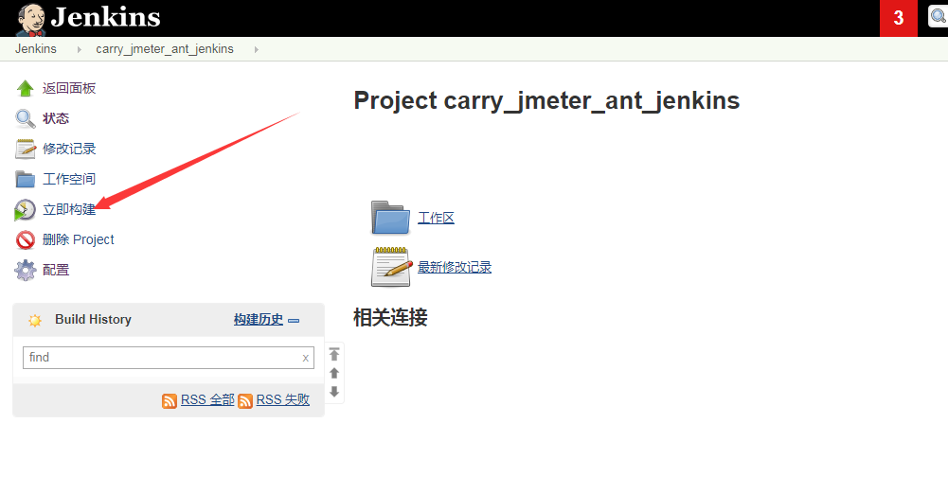Collapse Build History with the minus icon

(x=294, y=321)
